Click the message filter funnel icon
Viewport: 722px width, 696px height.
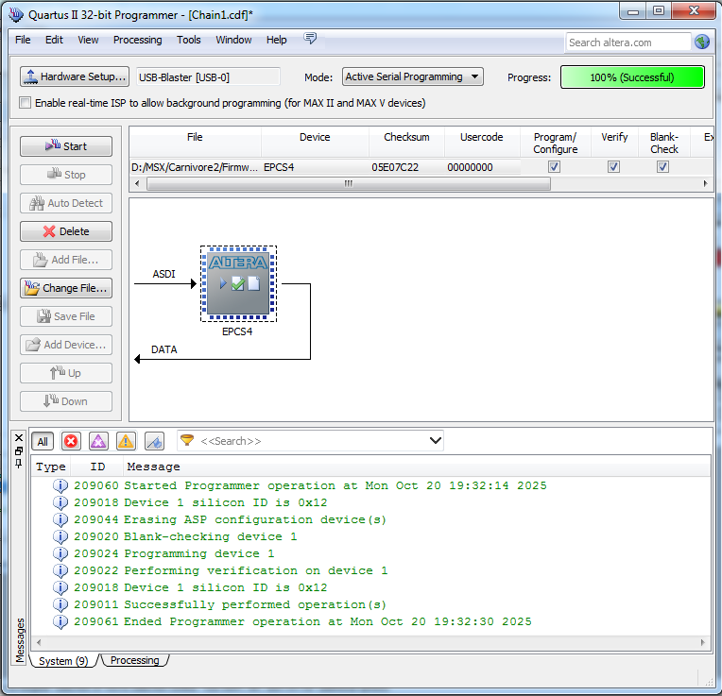[x=187, y=441]
